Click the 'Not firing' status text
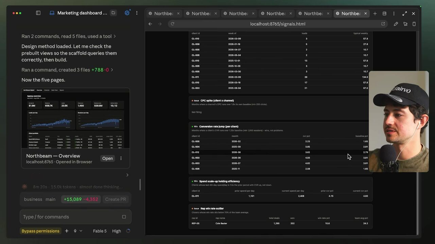Screen dimensions: 435x244 [196, 112]
